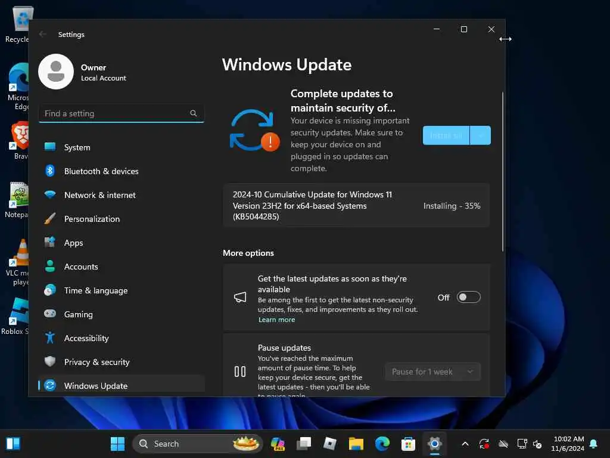Screen dimensions: 610x458
Task: Open Copilot preview from taskbar
Action: click(278, 444)
